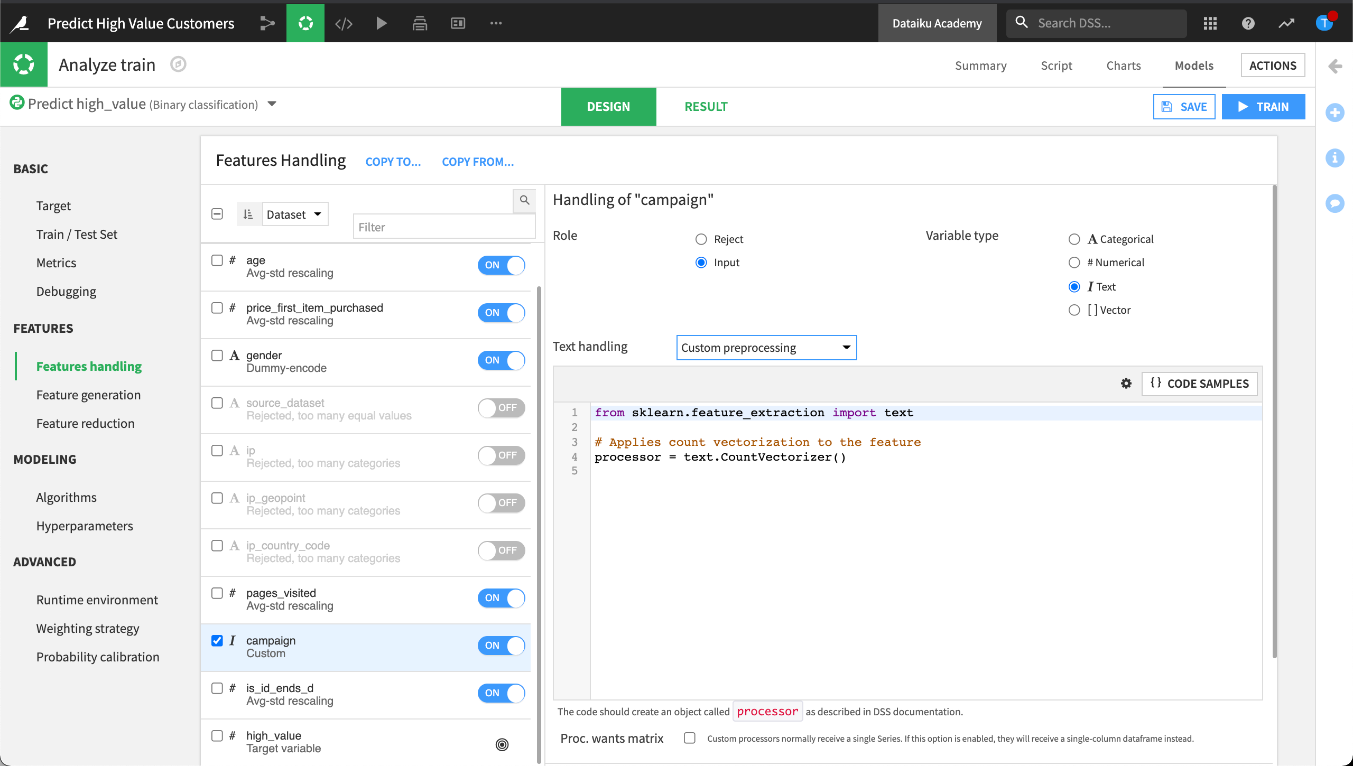Open the Text handling dropdown
The height and width of the screenshot is (766, 1353).
point(766,348)
